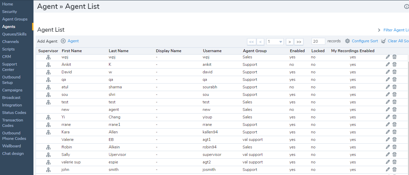Viewport: 409px width, 175px height.
Task: Sort by the Last Name column header
Action: click(x=119, y=51)
